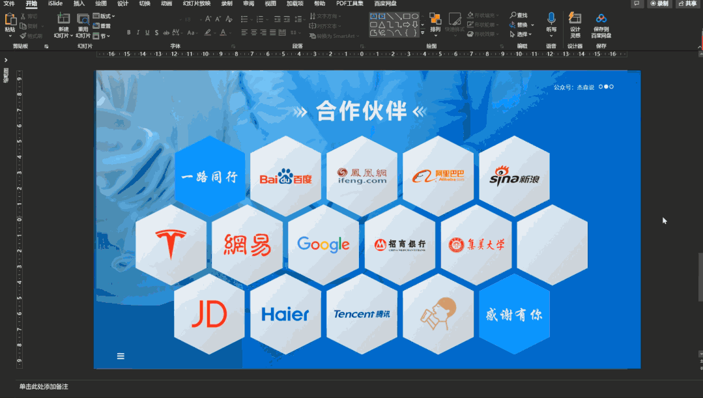Click the Find (查找) button
The width and height of the screenshot is (703, 398).
[519, 15]
